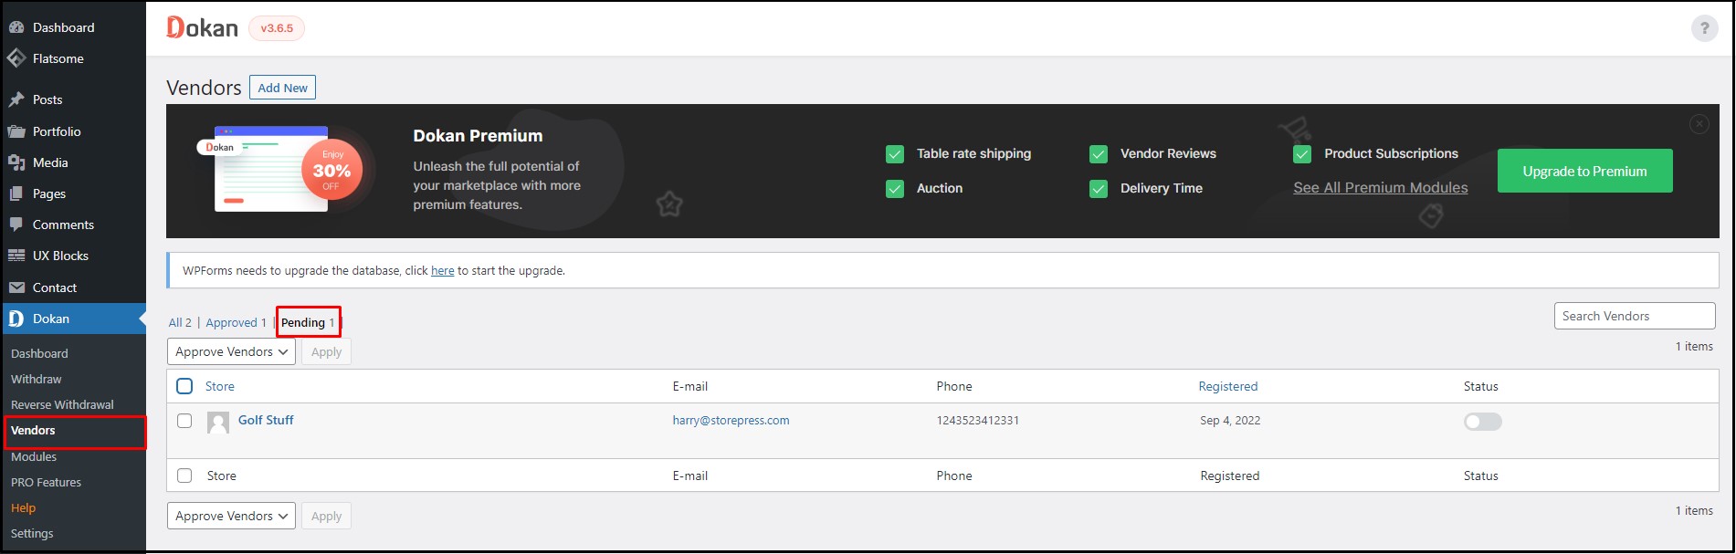Open Dokan Dashboard submenu item
This screenshot has height=554, width=1736.
tap(39, 353)
